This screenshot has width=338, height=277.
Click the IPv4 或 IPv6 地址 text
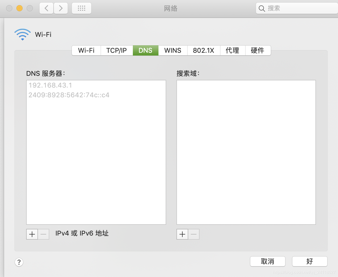(x=82, y=233)
